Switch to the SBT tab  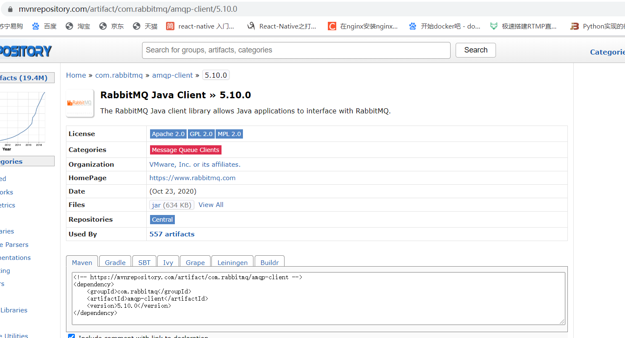(144, 262)
